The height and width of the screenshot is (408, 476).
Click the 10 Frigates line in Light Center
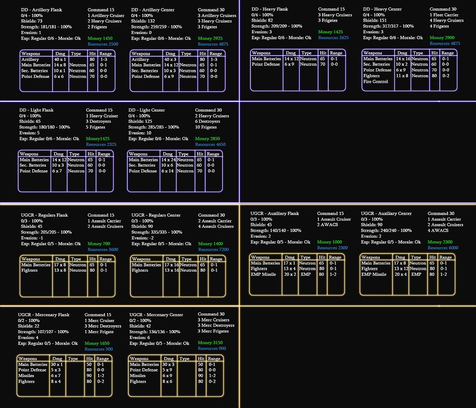pos(206,127)
